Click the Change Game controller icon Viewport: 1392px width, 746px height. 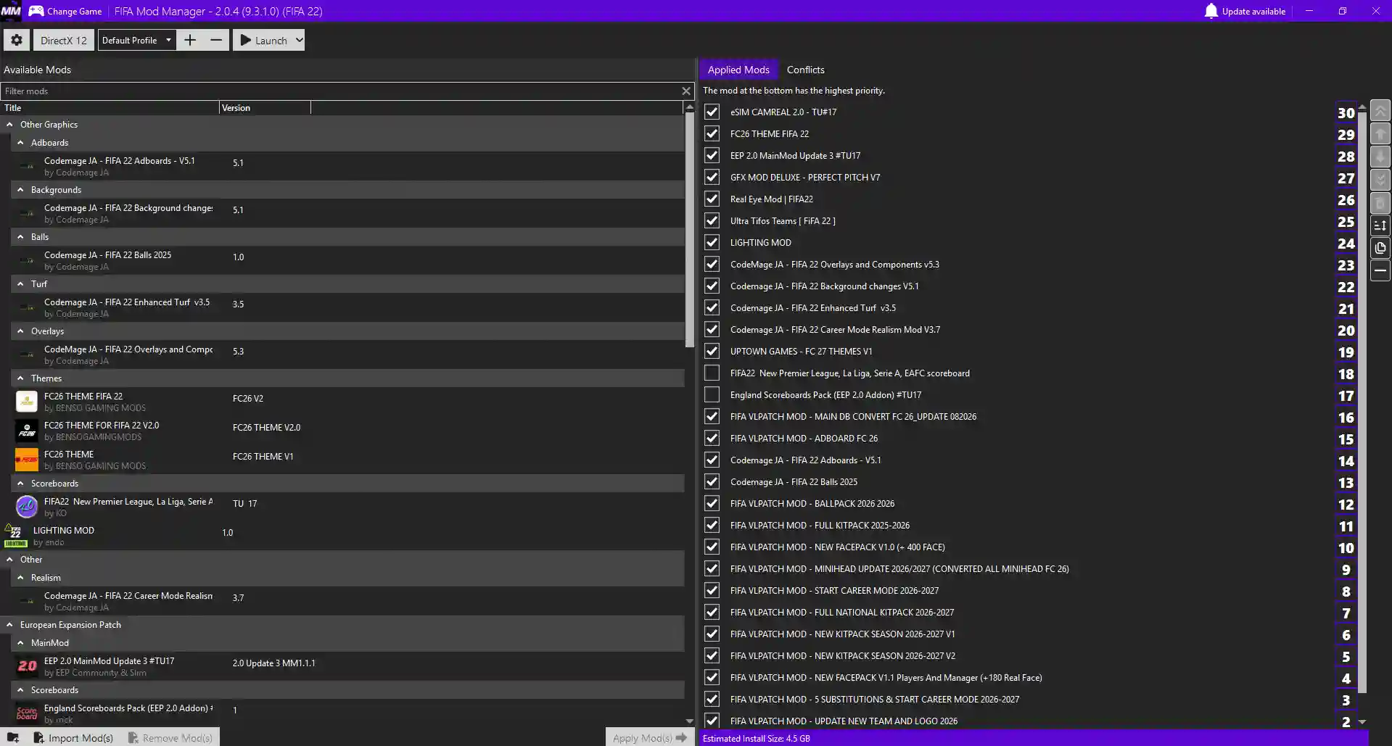pyautogui.click(x=36, y=11)
